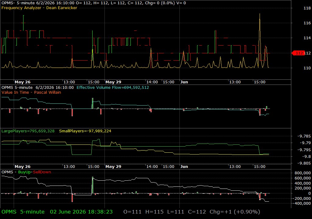Click the SmallPlayers=-97,989,224 label
Image resolution: width=312 pixels, height=219 pixels.
point(85,131)
